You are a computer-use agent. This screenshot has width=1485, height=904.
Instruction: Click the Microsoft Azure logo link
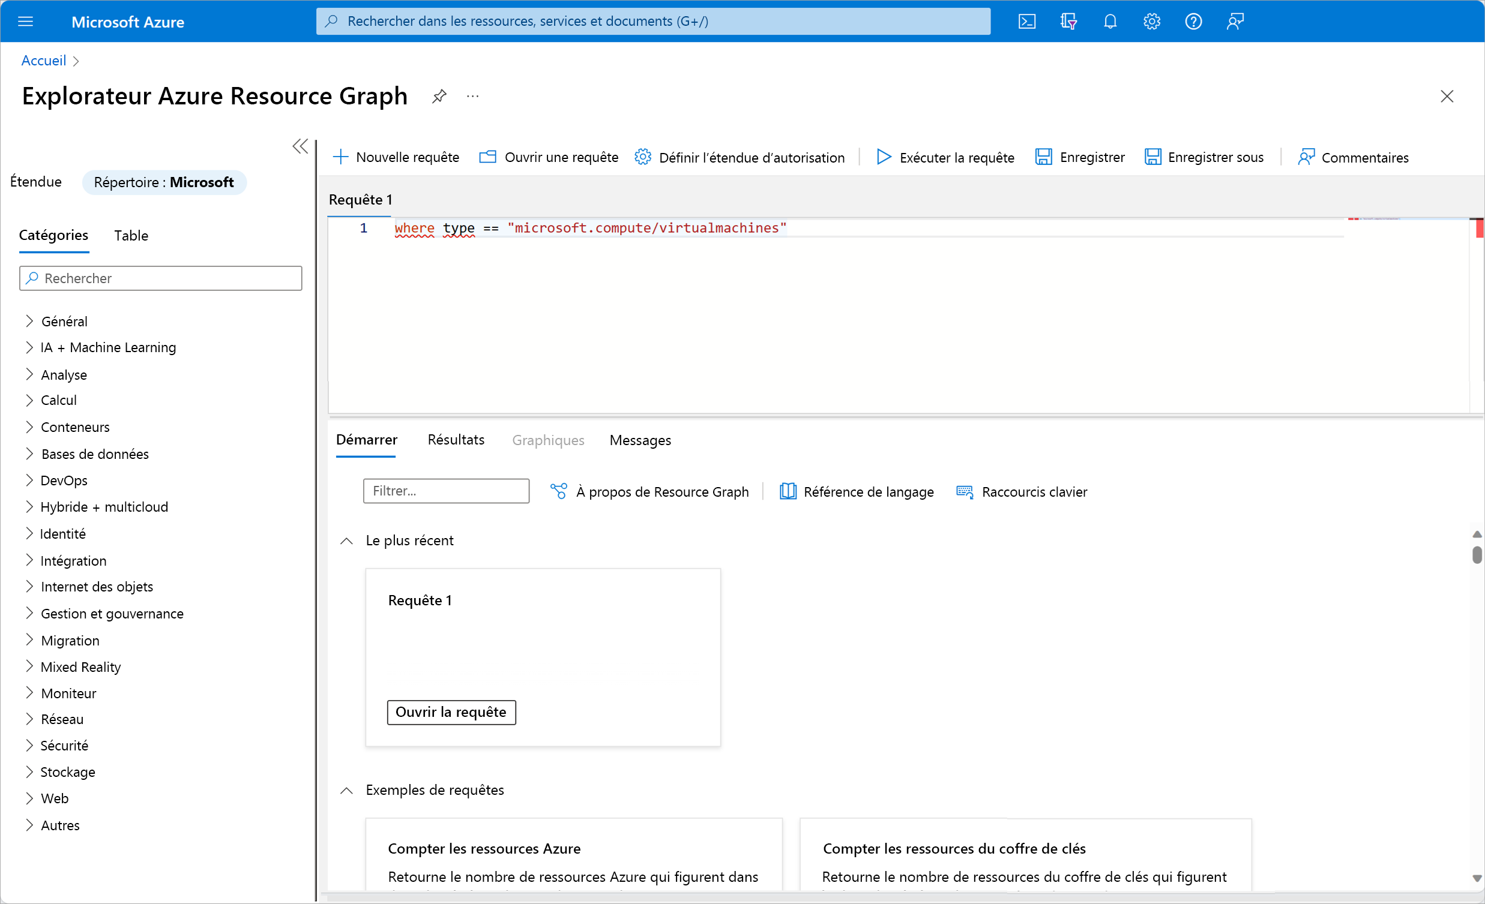point(128,22)
